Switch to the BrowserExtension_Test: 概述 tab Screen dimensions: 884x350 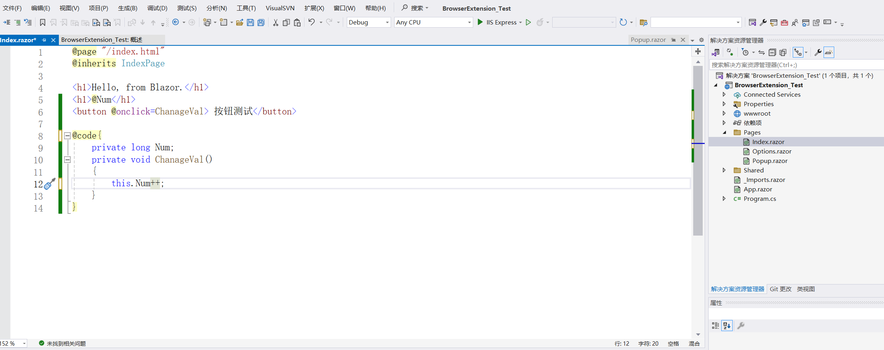tap(102, 39)
